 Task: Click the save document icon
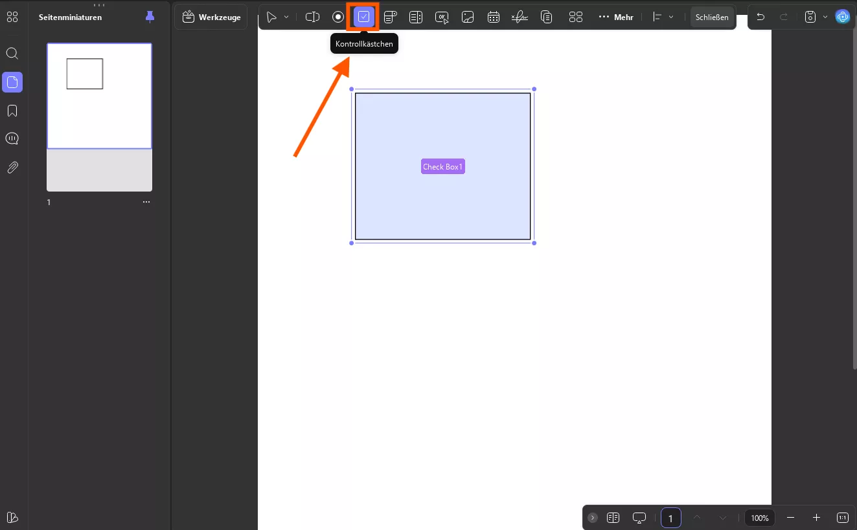[810, 17]
